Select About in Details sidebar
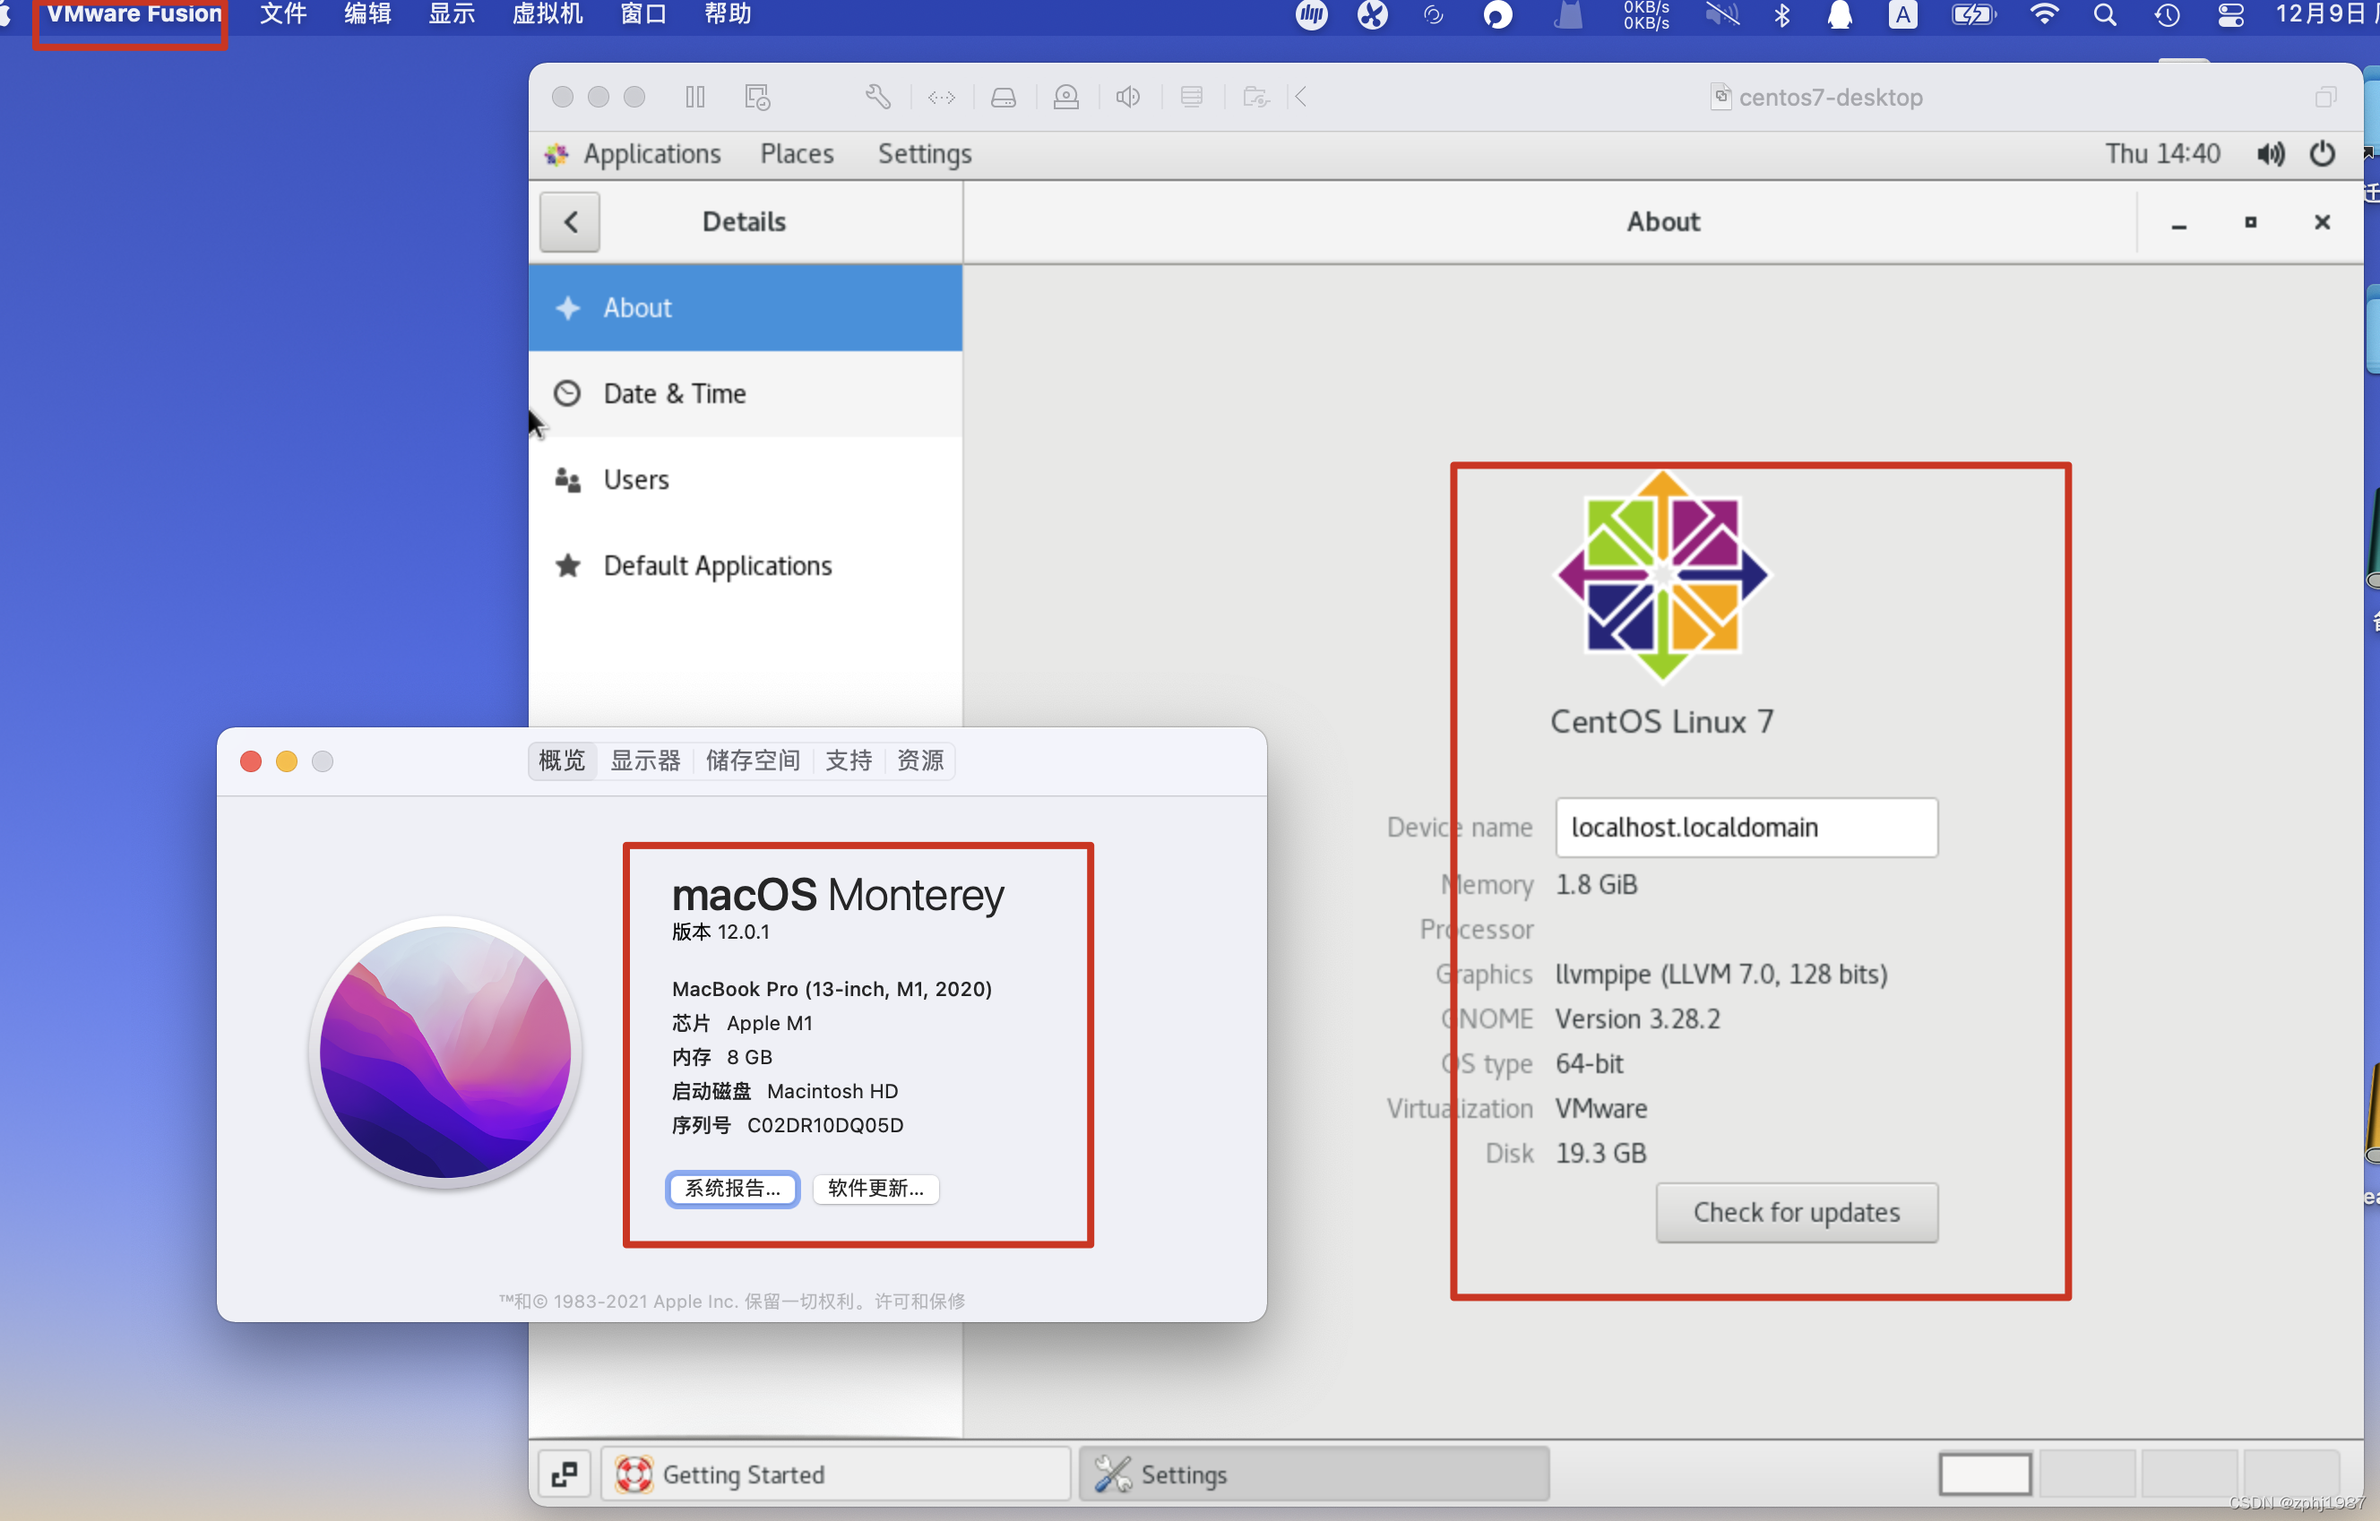Image resolution: width=2380 pixels, height=1521 pixels. pos(746,307)
